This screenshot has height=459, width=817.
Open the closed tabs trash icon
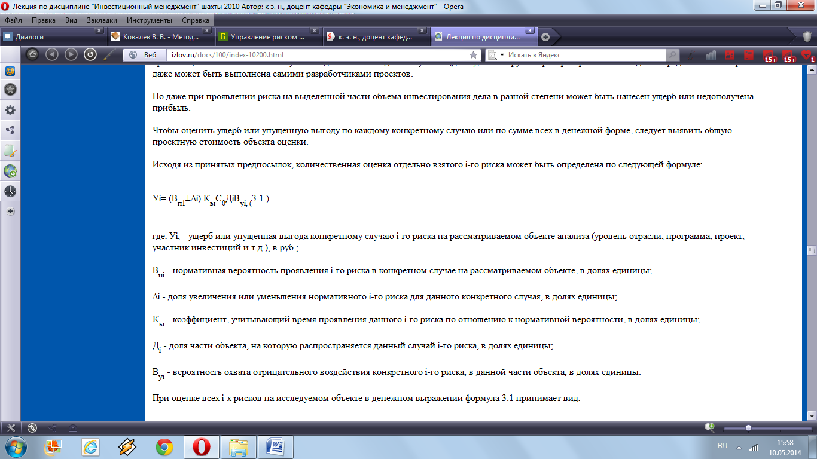pyautogui.click(x=806, y=36)
